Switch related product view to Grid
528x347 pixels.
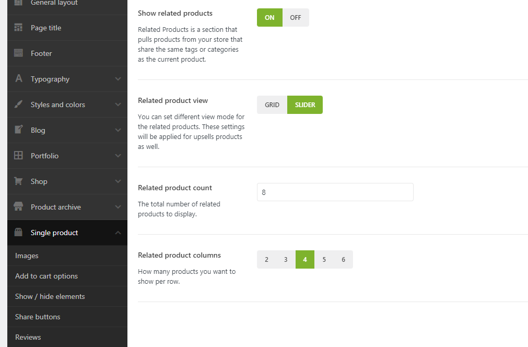pos(272,105)
